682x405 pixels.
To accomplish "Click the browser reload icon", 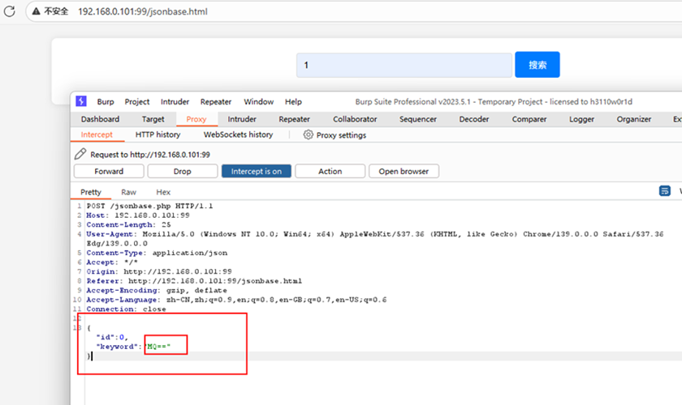I will point(10,11).
